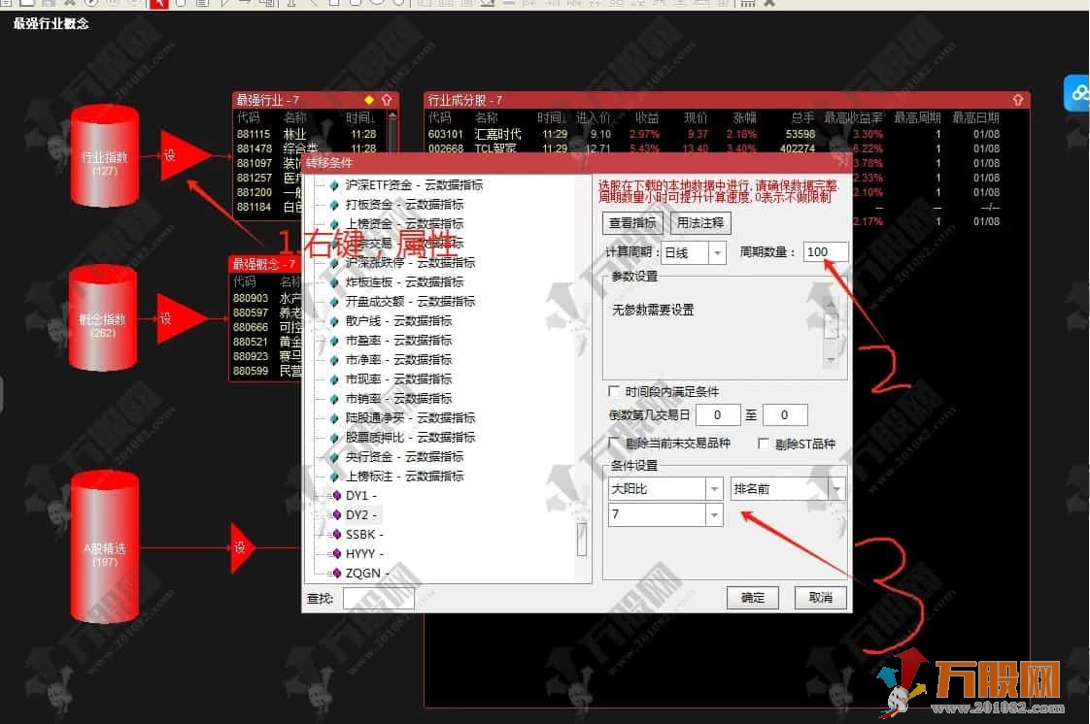Select 炸板连板 - 云数据指标 in the tree

point(404,282)
